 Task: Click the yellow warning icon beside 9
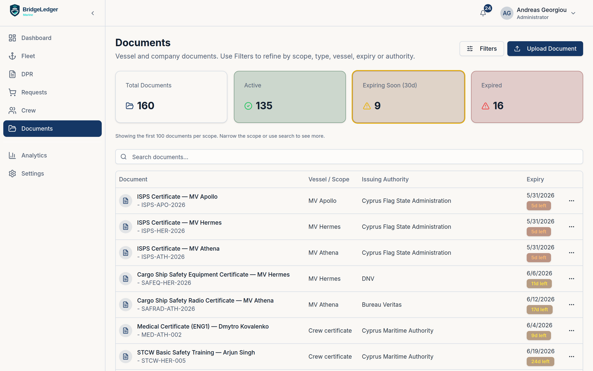pyautogui.click(x=367, y=106)
